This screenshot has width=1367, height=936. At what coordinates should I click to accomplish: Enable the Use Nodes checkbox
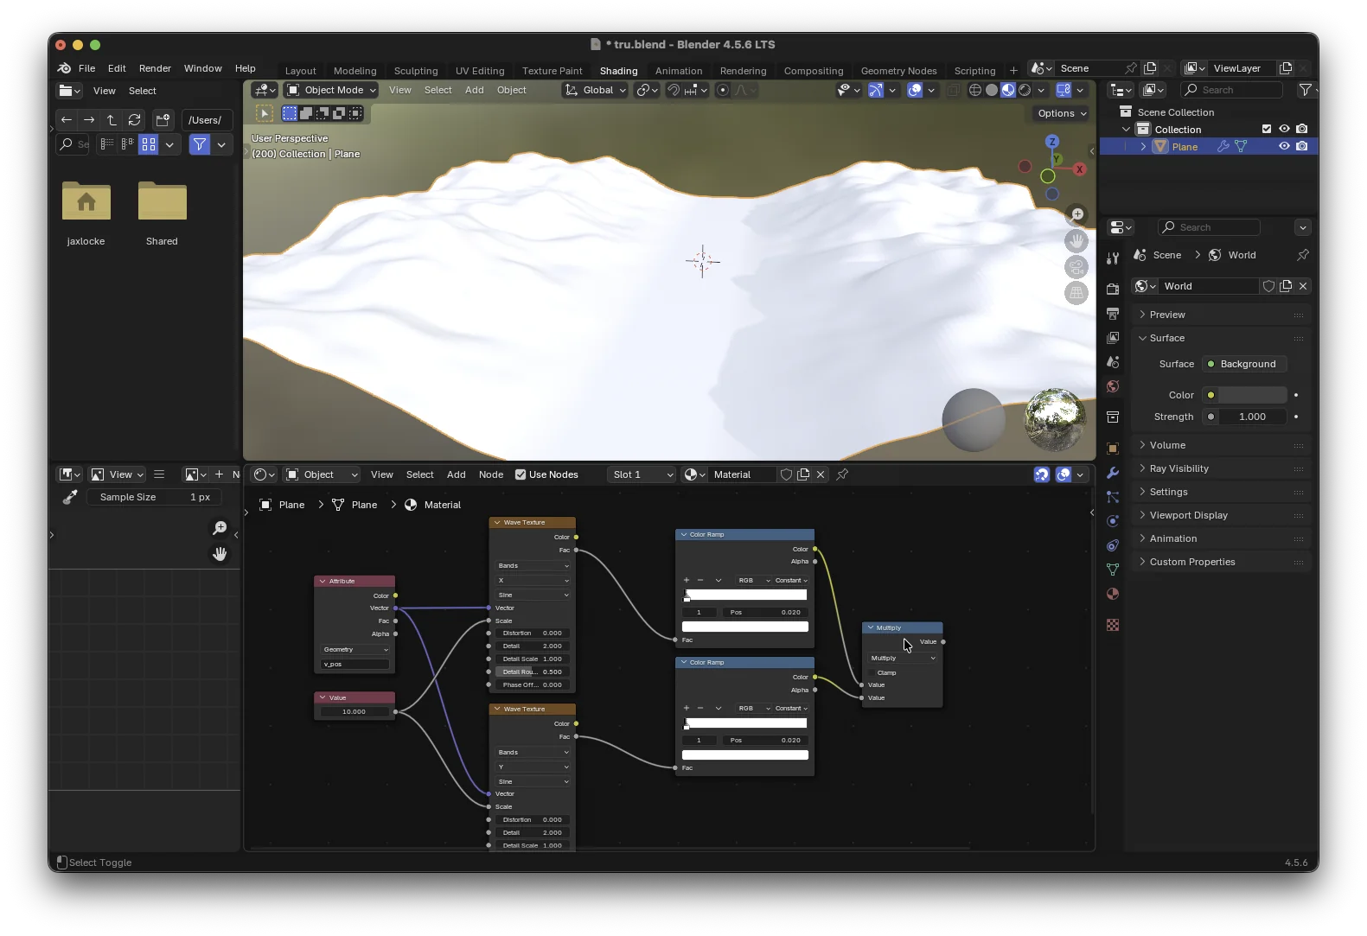click(x=521, y=474)
